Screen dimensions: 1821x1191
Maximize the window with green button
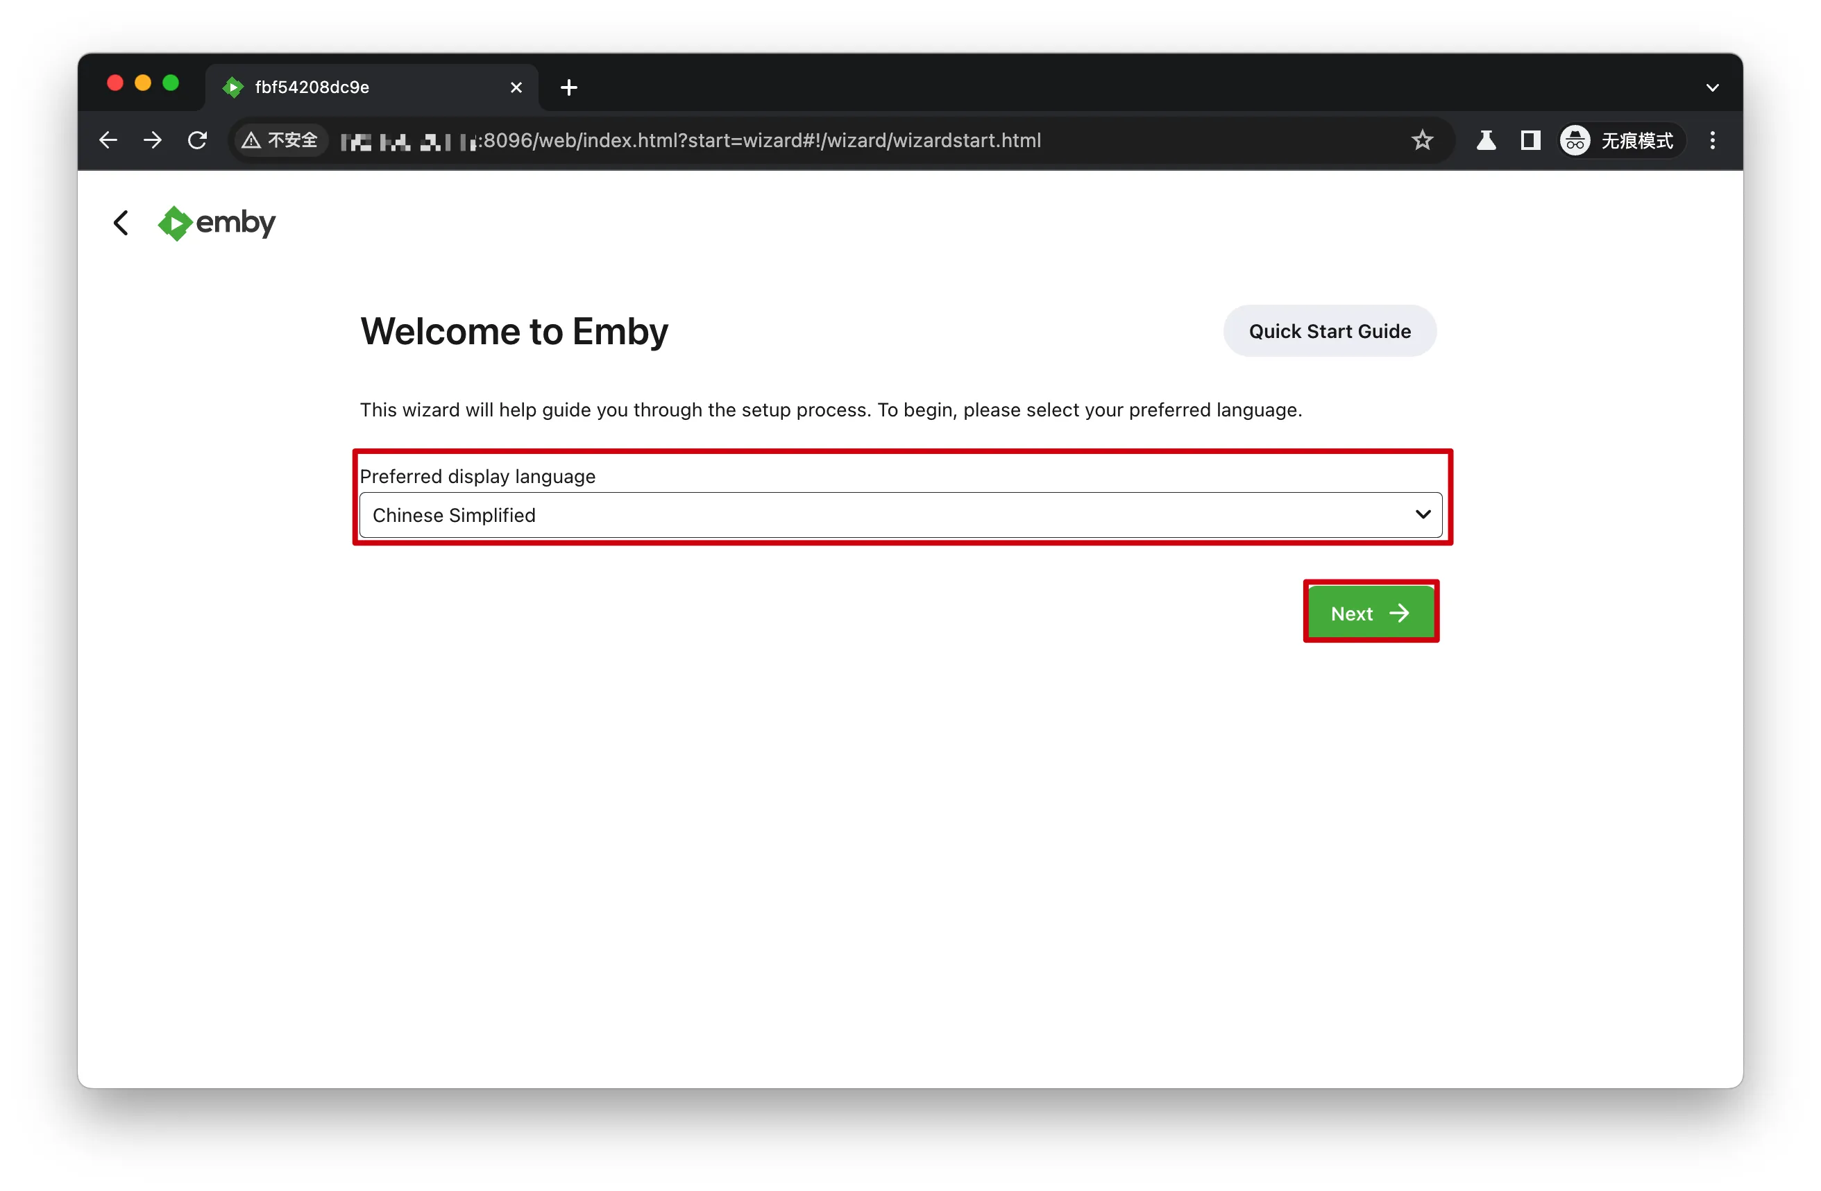pos(171,83)
